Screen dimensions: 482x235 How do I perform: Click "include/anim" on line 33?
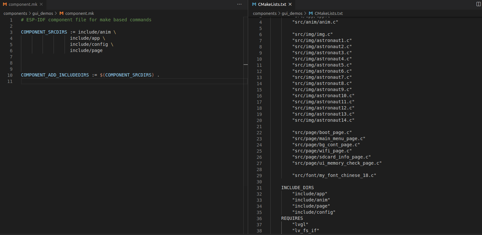click(x=311, y=200)
